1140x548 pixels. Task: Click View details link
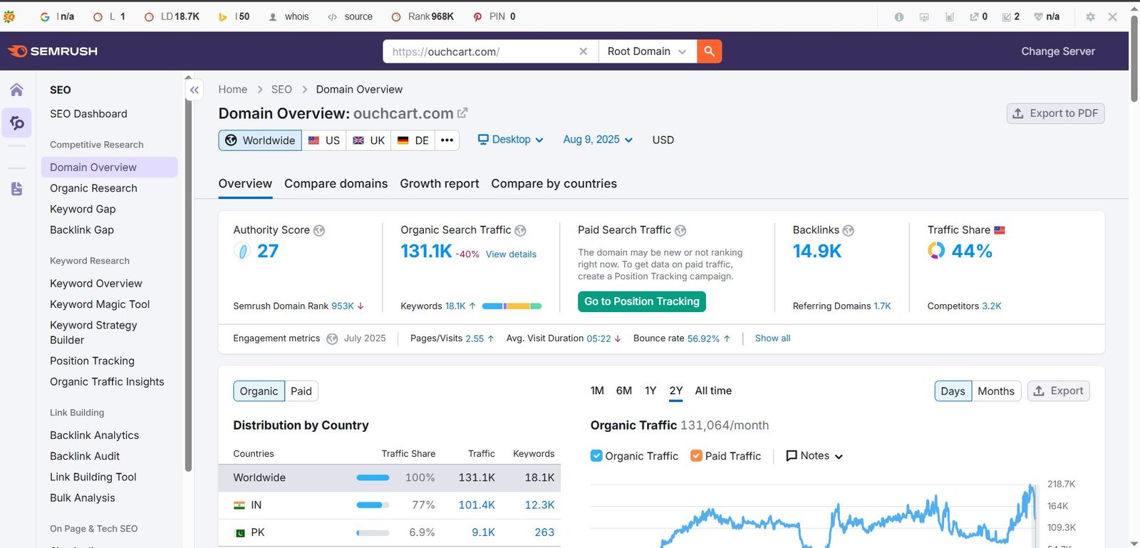[x=511, y=254]
